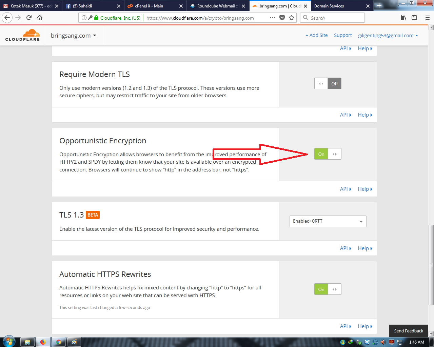
Task: Toggle Automatic HTTPS Rewrites switch
Action: (328, 289)
